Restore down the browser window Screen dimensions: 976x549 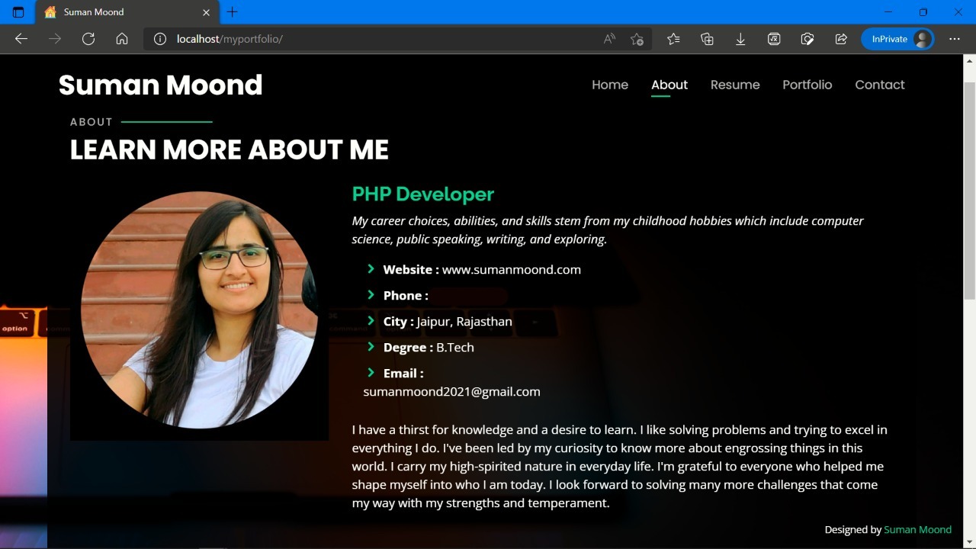pyautogui.click(x=923, y=12)
